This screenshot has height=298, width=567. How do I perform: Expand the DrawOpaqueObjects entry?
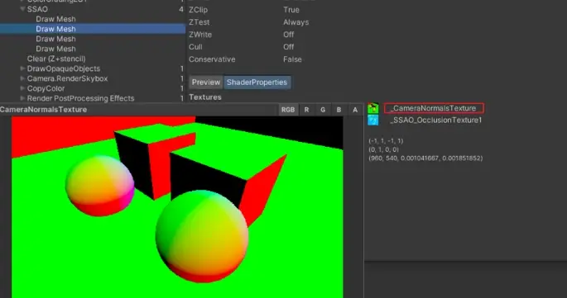click(x=22, y=69)
